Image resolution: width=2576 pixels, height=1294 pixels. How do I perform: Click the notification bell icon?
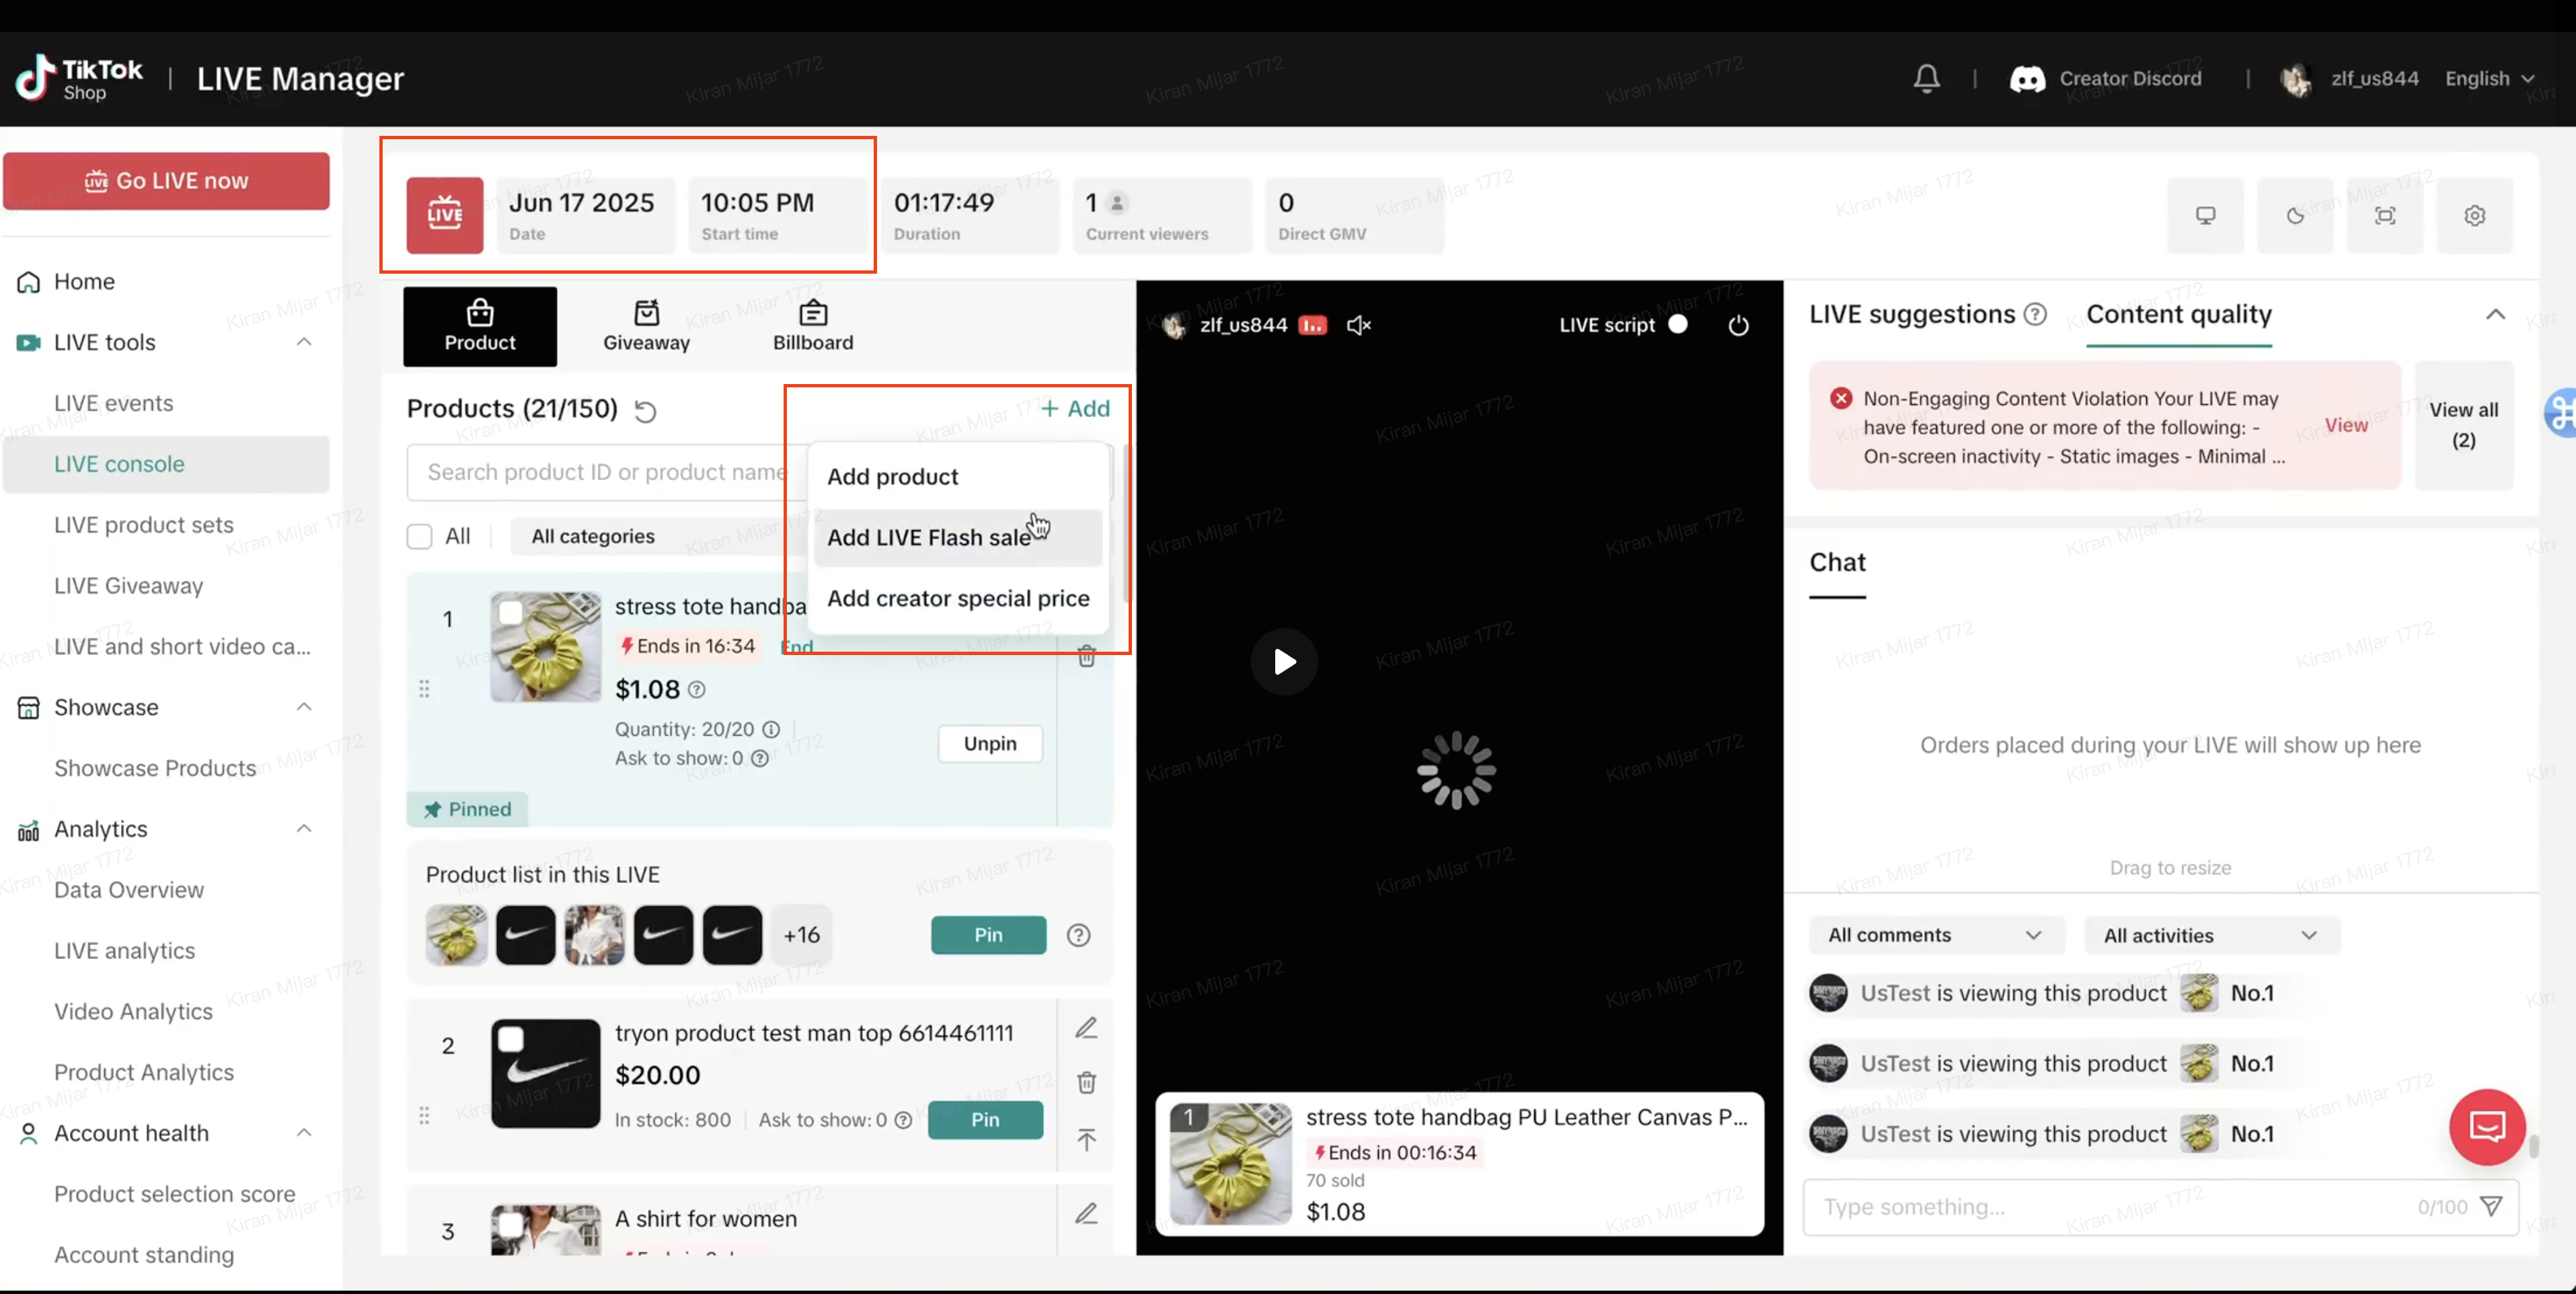pyautogui.click(x=1926, y=78)
